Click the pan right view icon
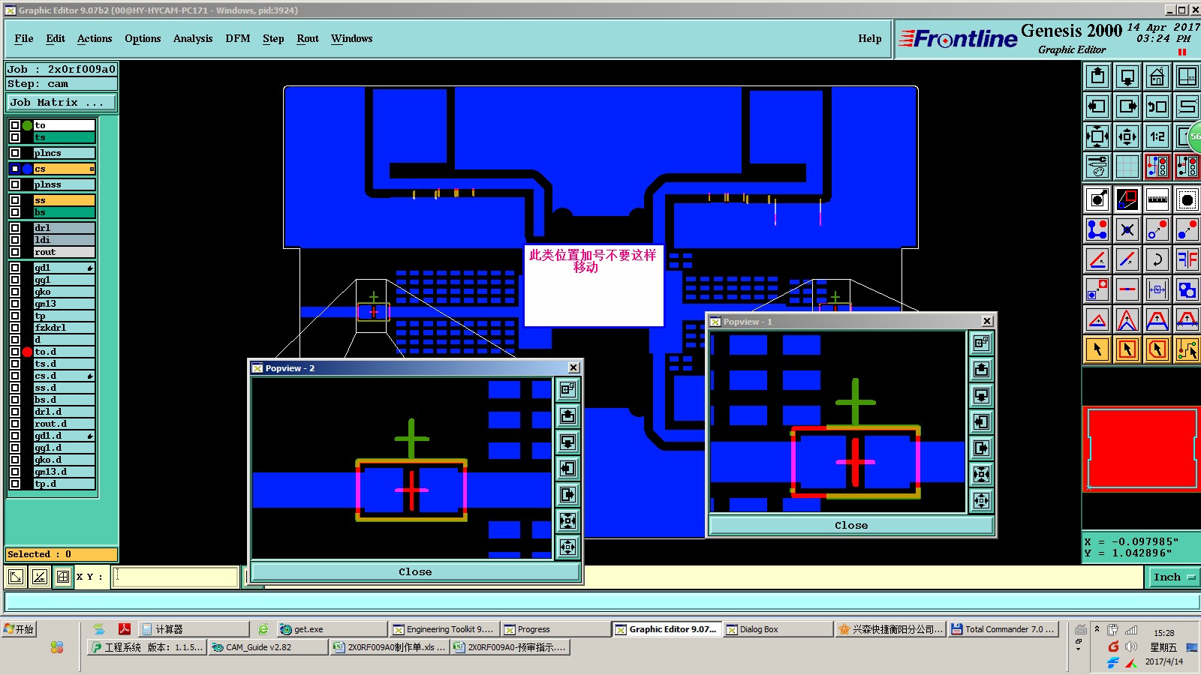 tap(1127, 106)
